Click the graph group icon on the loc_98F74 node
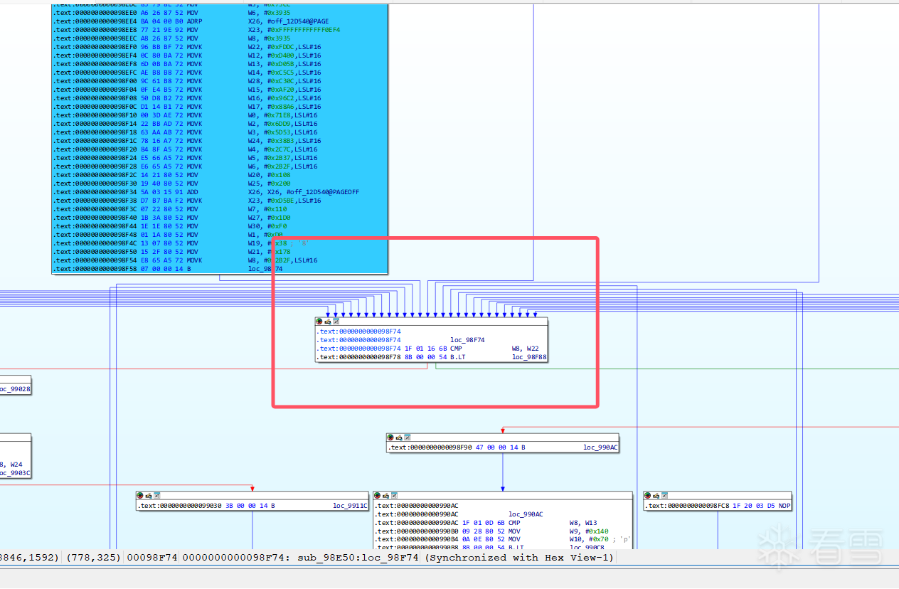This screenshot has height=589, width=899. [336, 322]
